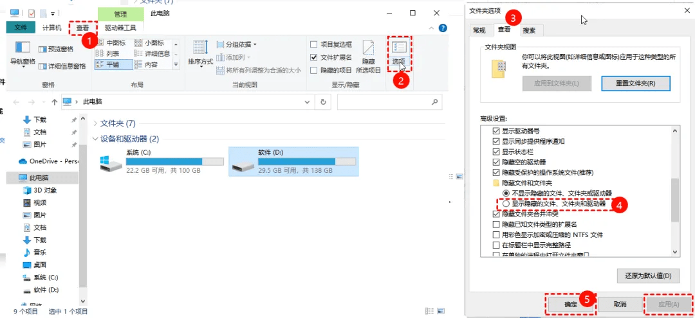695x318 pixels.
Task: Select the 系统 (C:) drive tile
Action: pos(162,162)
